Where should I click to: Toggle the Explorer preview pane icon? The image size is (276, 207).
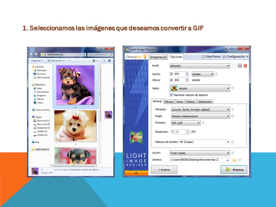103,61
